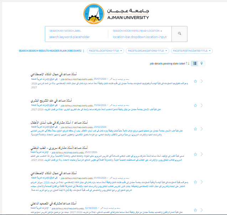This screenshot has height=215, width=227.
Task: Star the 25/01/2026 job posting
Action: (x=195, y=154)
